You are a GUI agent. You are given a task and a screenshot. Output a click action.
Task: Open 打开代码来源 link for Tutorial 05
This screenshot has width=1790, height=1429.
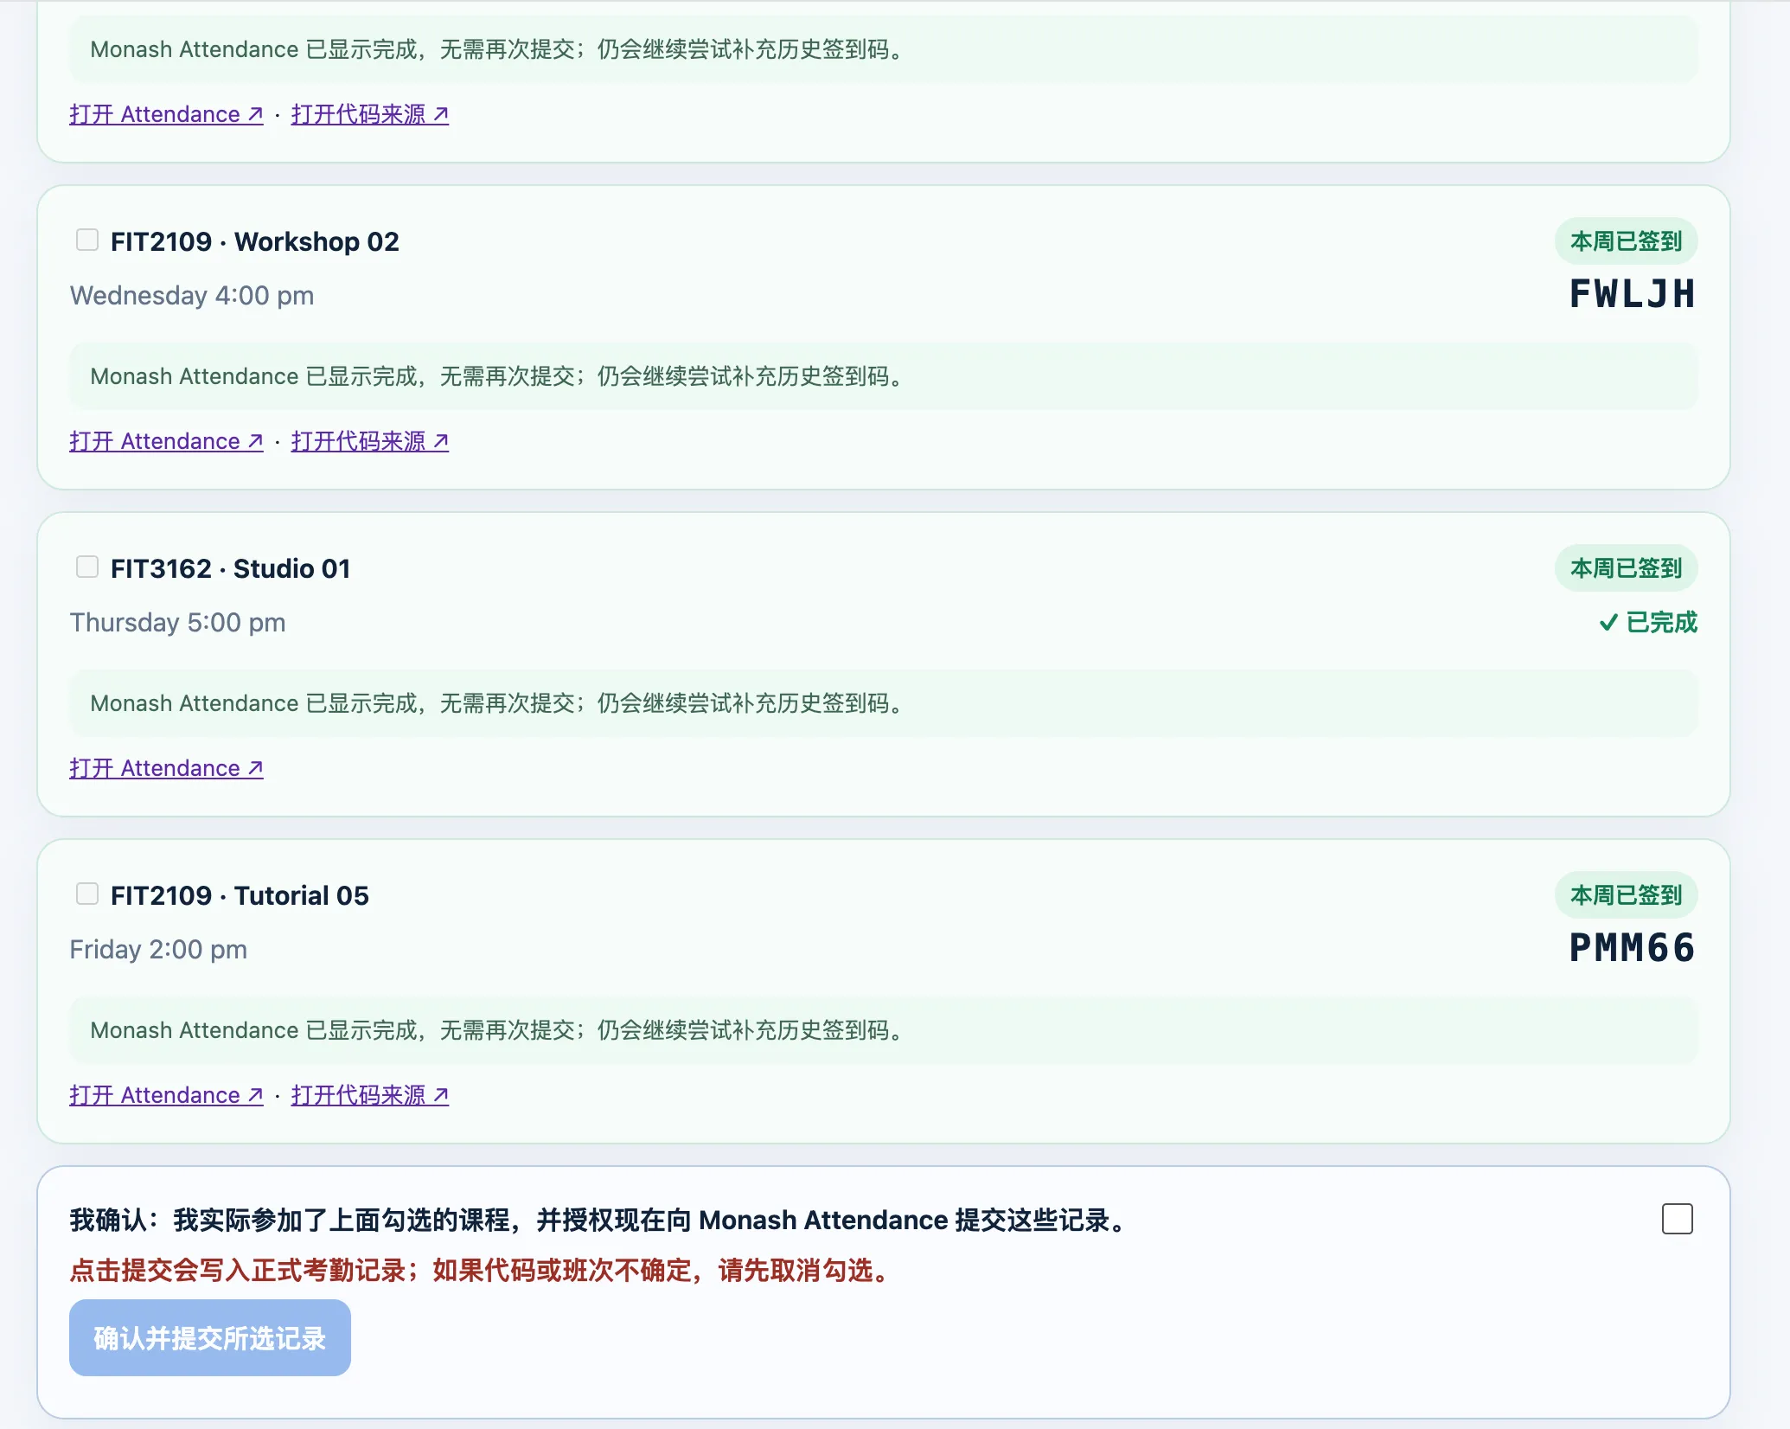370,1095
